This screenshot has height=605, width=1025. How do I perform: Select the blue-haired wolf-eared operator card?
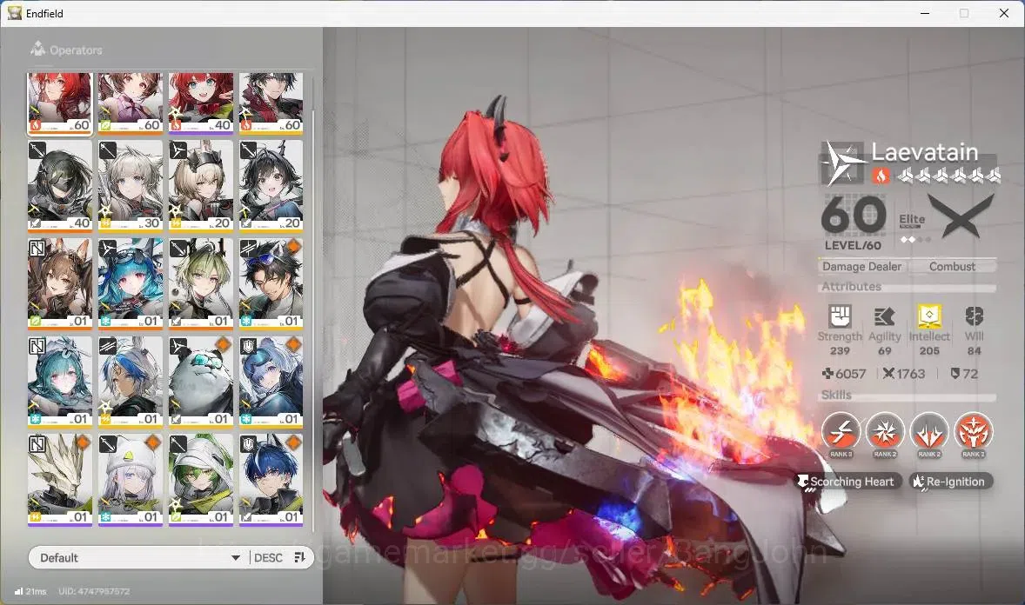click(x=271, y=480)
